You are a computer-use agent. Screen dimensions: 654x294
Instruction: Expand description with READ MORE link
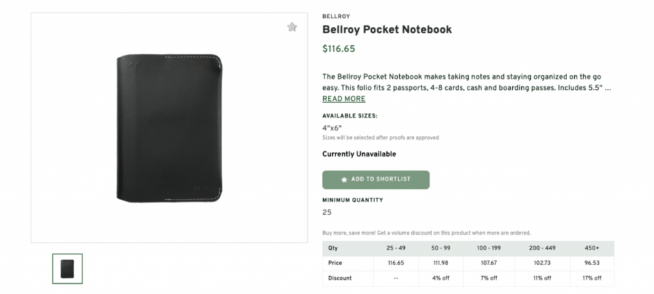(x=344, y=99)
